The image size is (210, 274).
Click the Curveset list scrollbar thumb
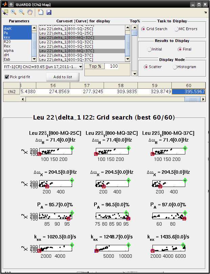click(x=128, y=45)
